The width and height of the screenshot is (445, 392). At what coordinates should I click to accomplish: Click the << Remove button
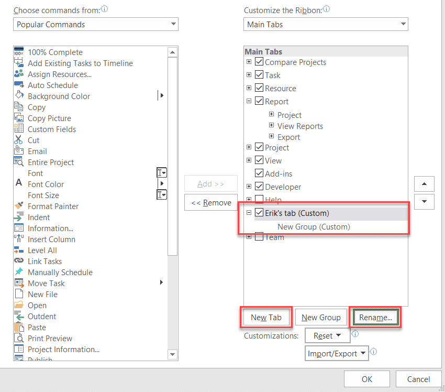(x=211, y=202)
